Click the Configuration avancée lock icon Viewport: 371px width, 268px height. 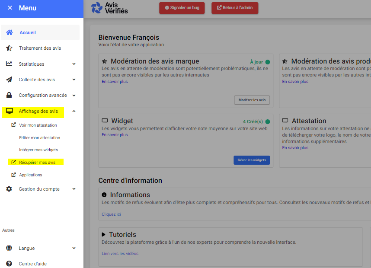(9, 95)
